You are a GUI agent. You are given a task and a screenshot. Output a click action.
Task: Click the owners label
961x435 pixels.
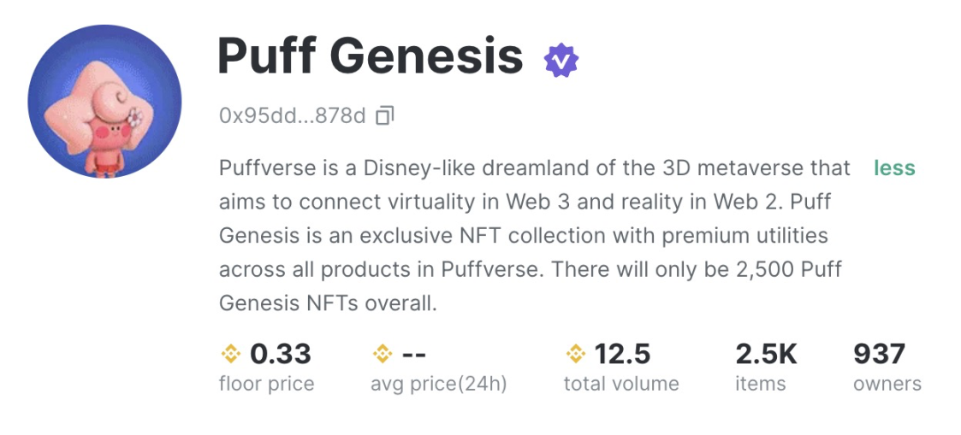(887, 384)
